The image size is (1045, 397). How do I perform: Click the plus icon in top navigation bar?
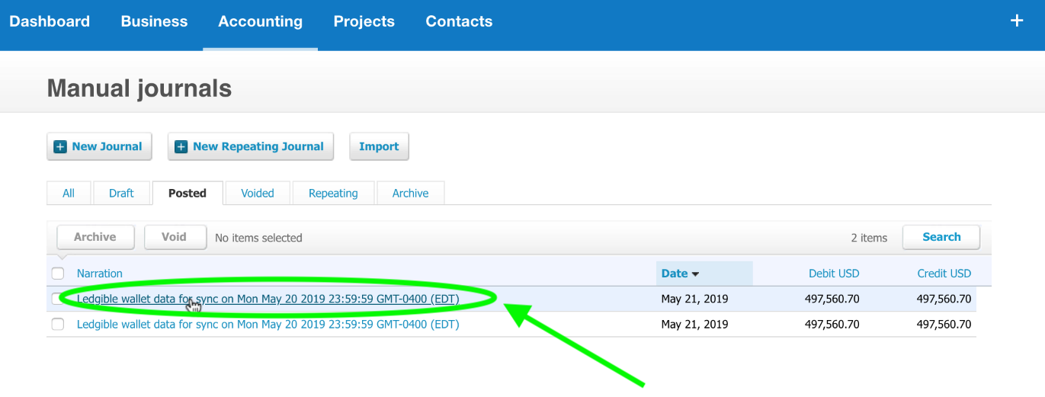tap(1017, 21)
